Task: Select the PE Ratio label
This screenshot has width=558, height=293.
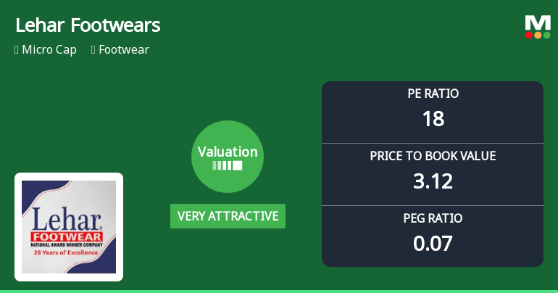Action: [433, 94]
